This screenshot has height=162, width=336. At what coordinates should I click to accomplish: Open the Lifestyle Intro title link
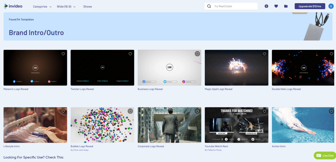(x=12, y=146)
